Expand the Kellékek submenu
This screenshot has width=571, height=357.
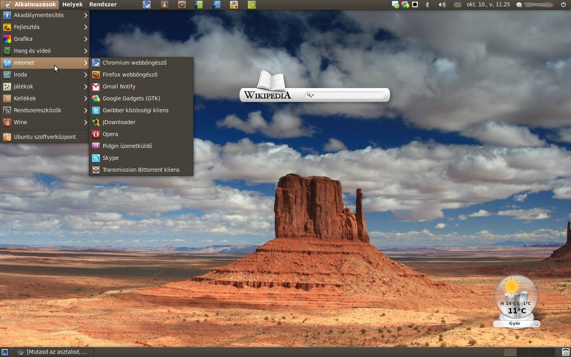(45, 98)
